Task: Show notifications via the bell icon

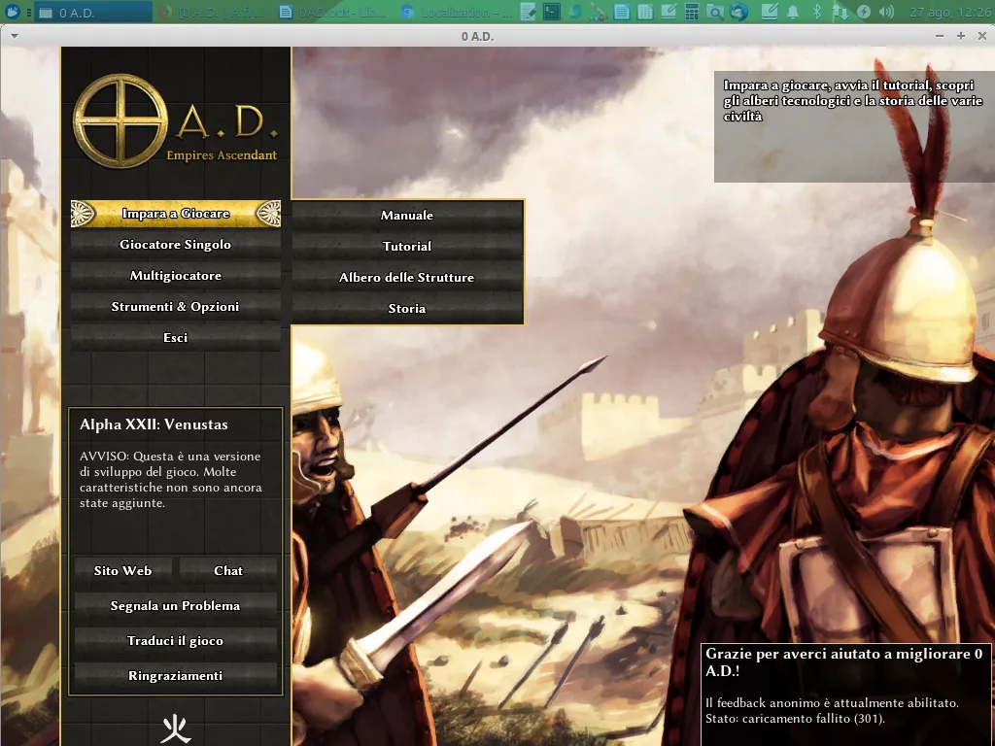Action: click(793, 12)
